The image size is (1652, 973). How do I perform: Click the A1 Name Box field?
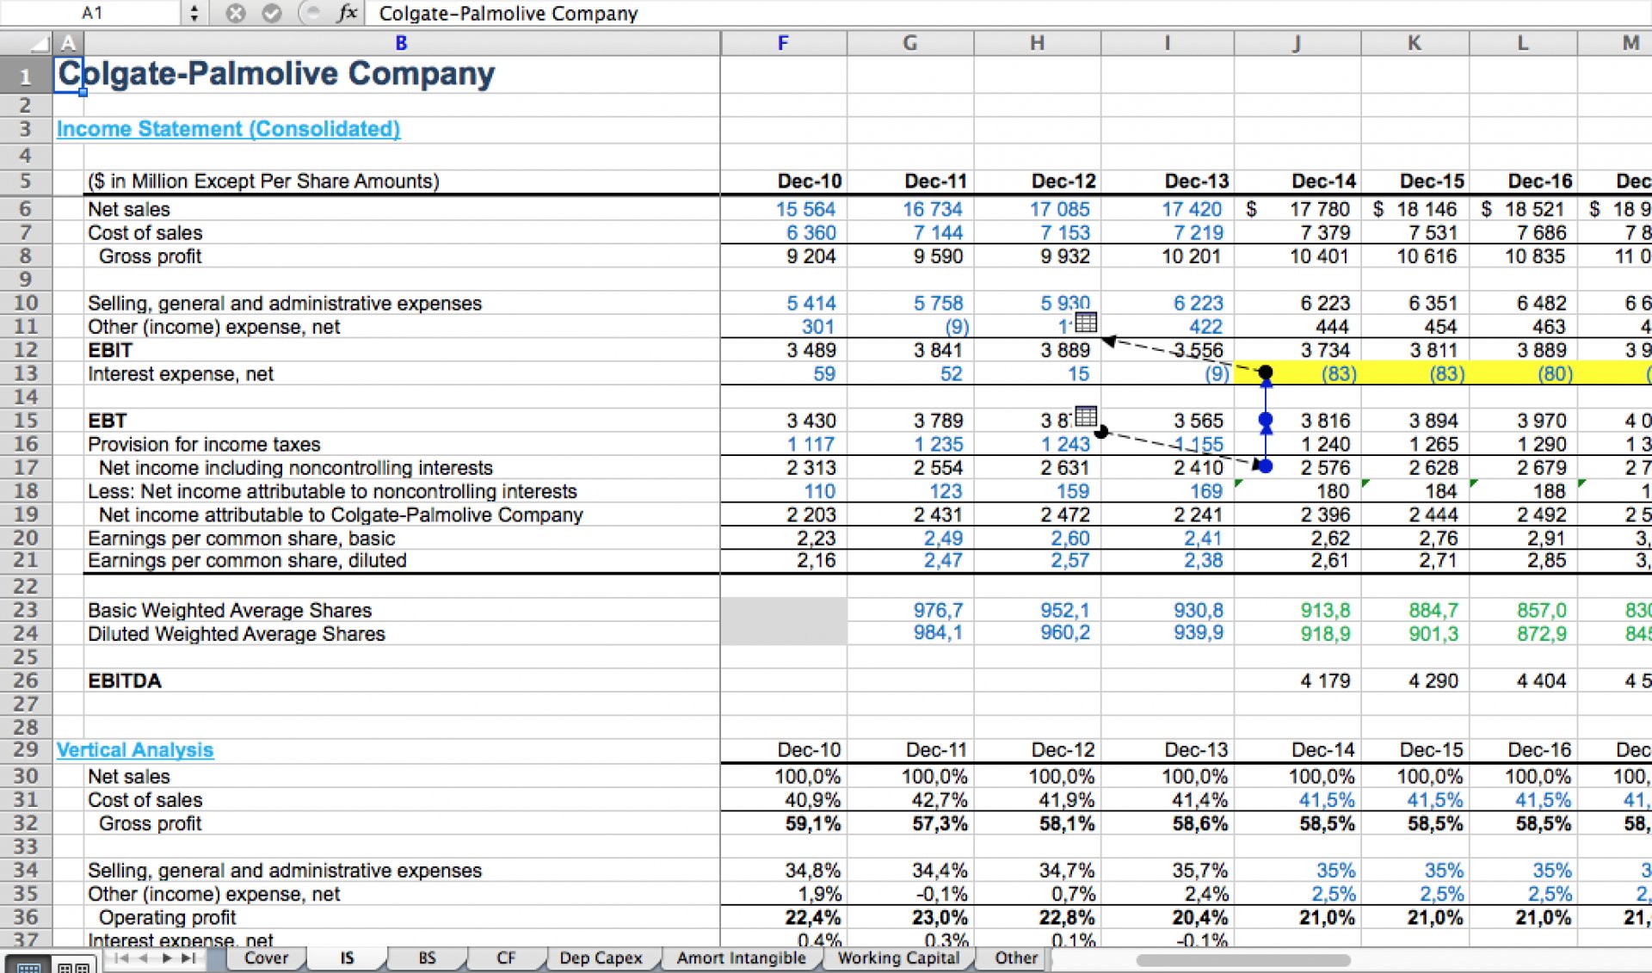92,13
